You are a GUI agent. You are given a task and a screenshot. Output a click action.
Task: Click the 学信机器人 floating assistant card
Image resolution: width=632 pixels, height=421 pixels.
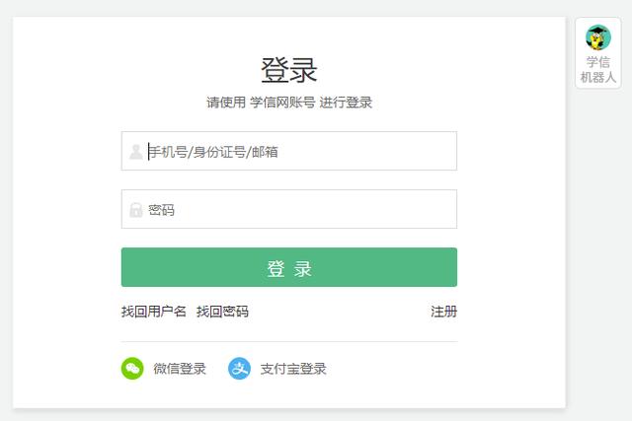tap(598, 52)
